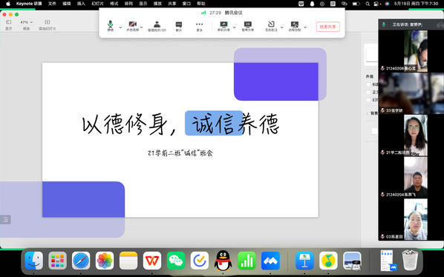Toggle the 正文 body checkbox
This screenshot has width=444, height=277.
tap(368, 92)
